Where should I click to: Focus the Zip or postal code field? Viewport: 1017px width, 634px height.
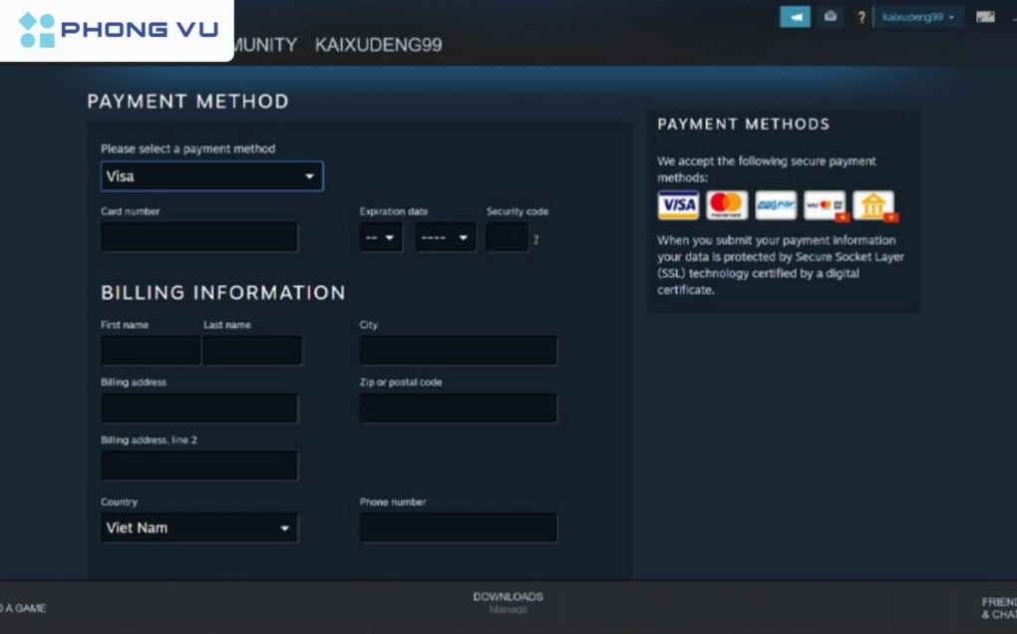(x=458, y=408)
